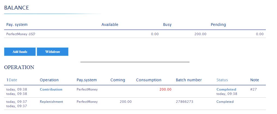Open the Contribution operation link
The image size is (277, 114).
pos(51,89)
